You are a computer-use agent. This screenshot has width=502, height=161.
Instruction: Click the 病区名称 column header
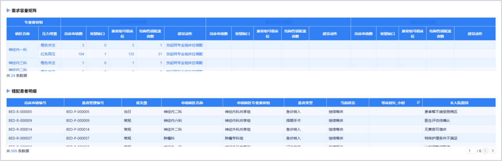(22, 34)
